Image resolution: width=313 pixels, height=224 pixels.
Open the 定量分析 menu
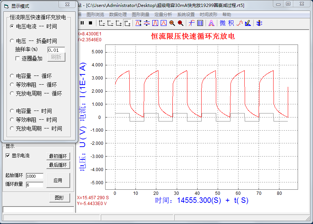pyautogui.click(x=163, y=15)
